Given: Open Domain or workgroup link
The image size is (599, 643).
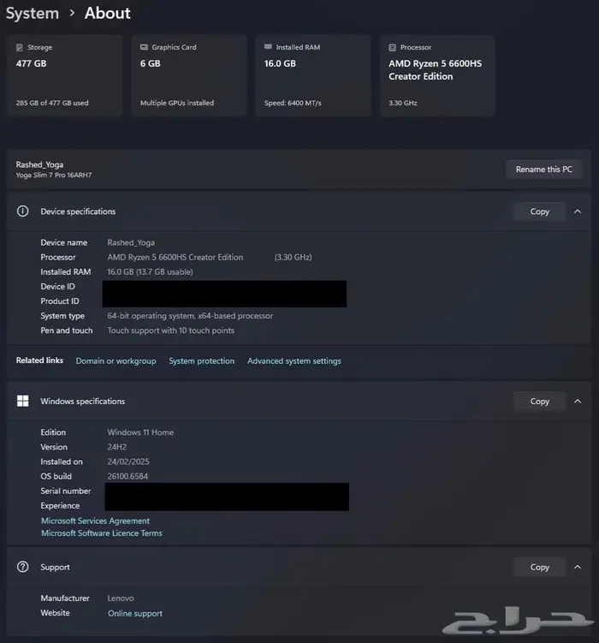Looking at the screenshot, I should tap(116, 361).
